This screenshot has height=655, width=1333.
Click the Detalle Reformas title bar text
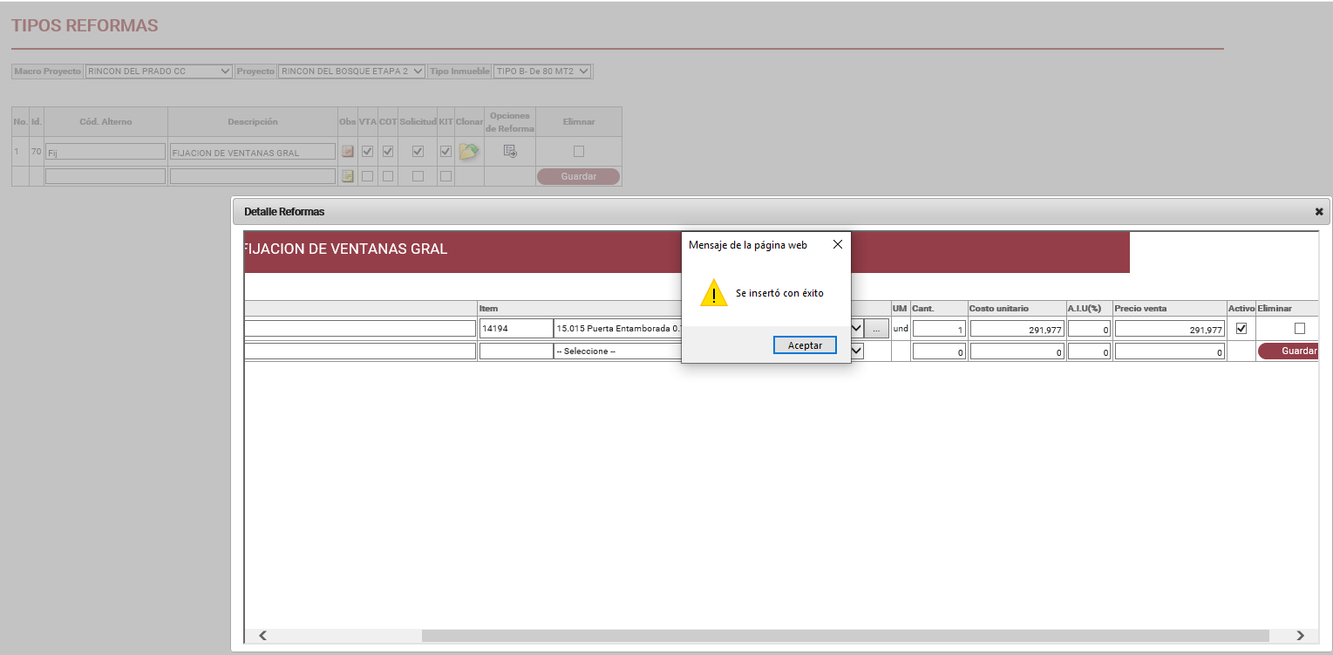[284, 212]
